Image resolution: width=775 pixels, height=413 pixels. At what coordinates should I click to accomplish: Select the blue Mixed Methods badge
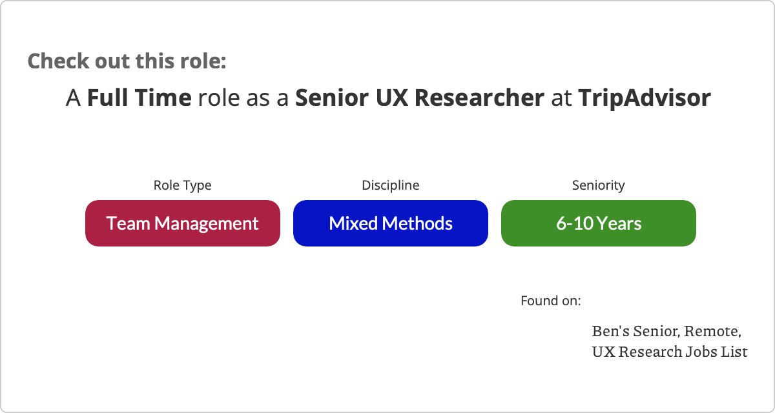[x=391, y=223]
